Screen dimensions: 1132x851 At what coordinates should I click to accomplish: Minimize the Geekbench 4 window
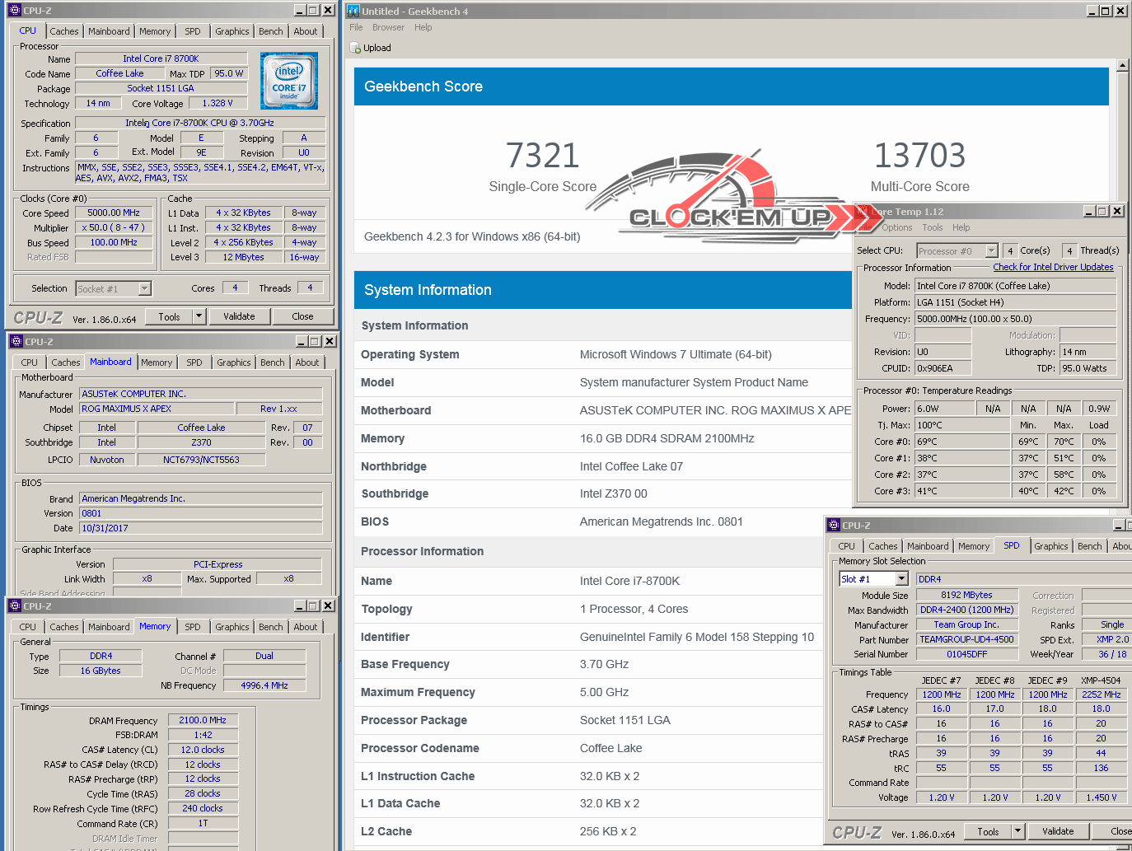point(1092,11)
